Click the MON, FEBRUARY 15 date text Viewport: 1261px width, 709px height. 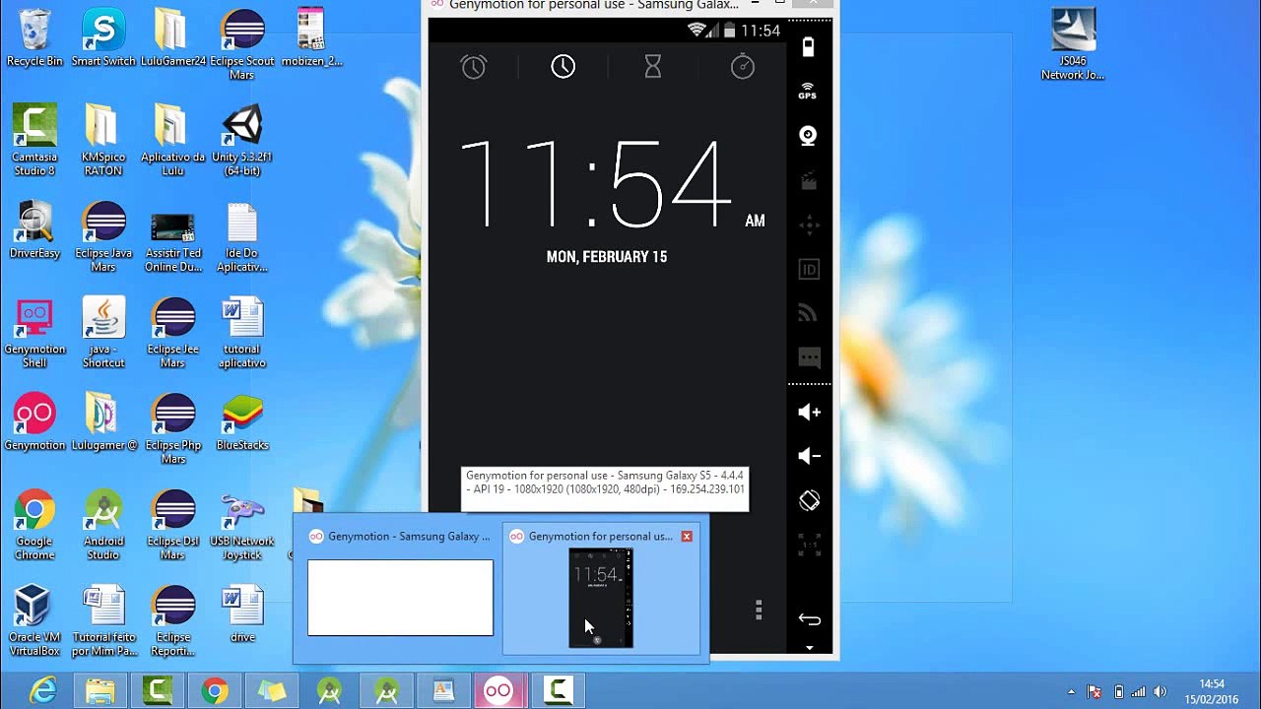click(x=607, y=257)
